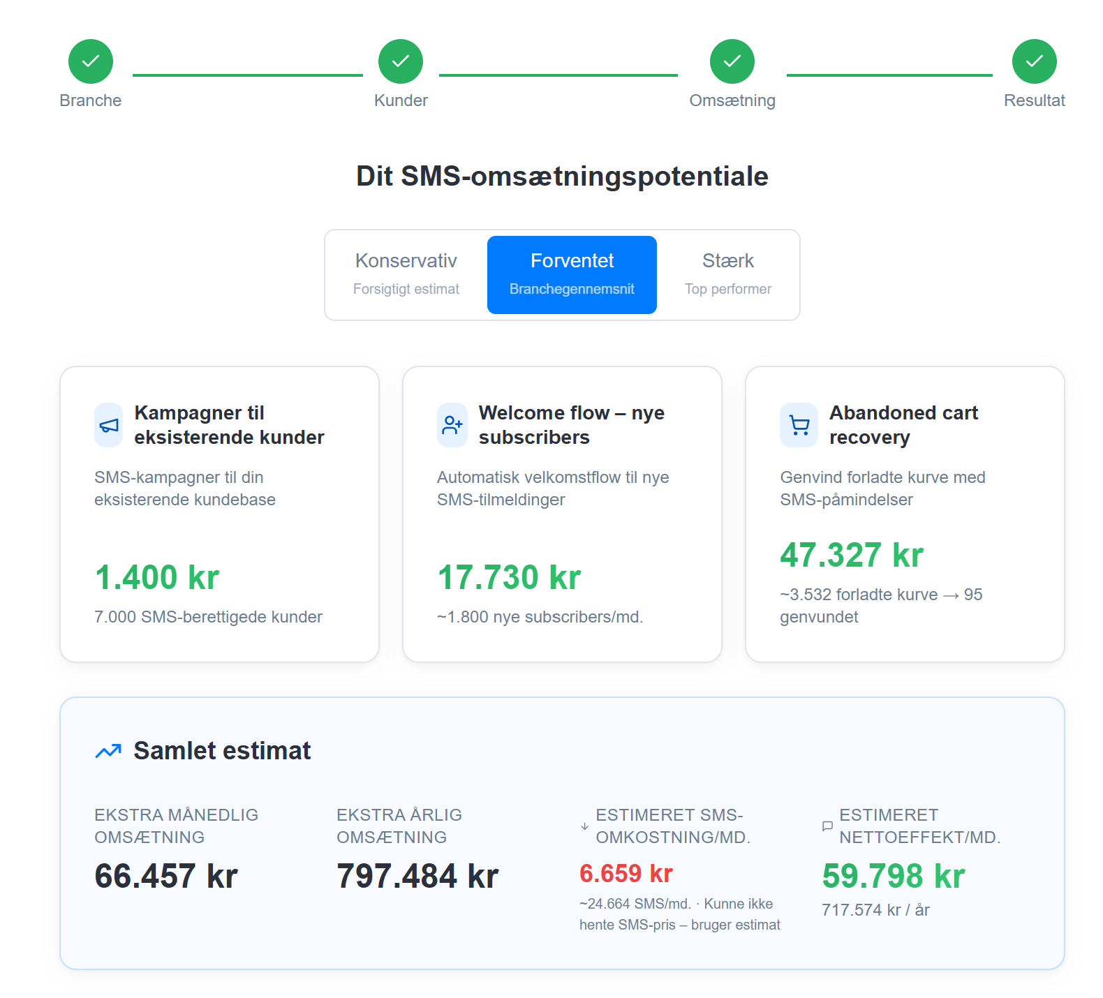Click the Ekstra månedlig omsætning label
Viewport: 1103px width, 998px height.
[177, 826]
